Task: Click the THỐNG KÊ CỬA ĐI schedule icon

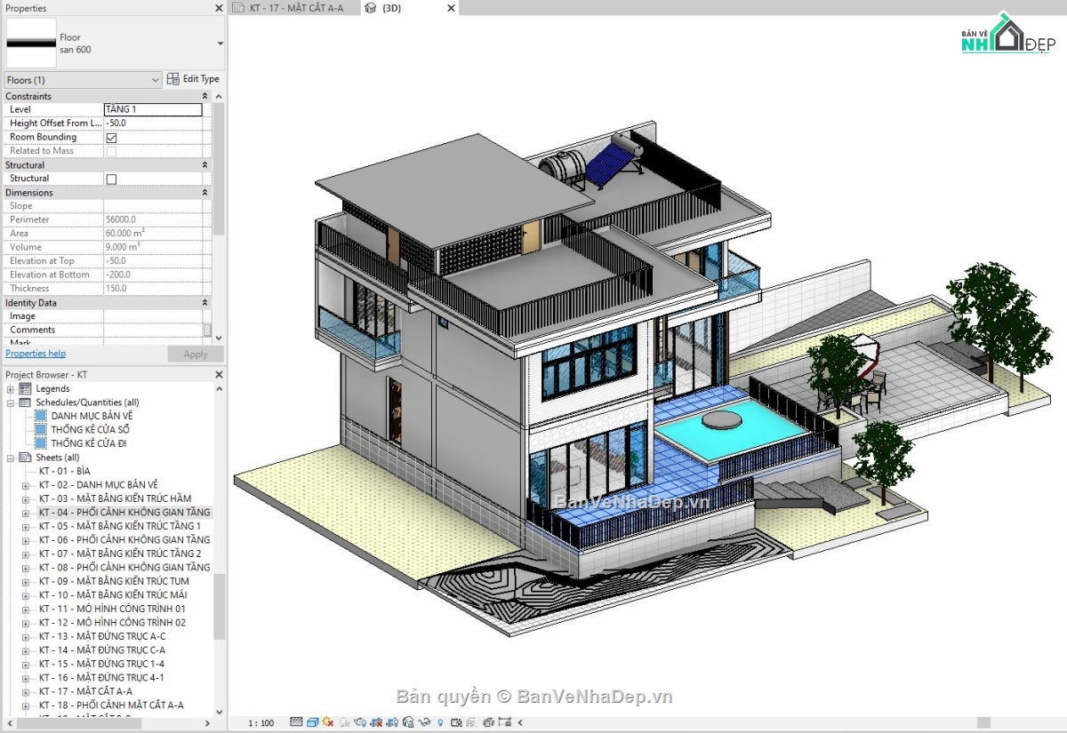Action: tap(40, 443)
